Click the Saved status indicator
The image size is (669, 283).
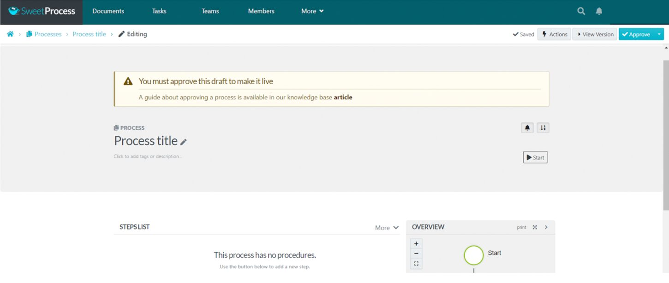[524, 35]
